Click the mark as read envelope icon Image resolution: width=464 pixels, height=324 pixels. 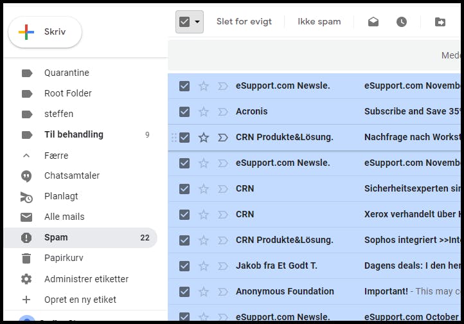pyautogui.click(x=373, y=22)
